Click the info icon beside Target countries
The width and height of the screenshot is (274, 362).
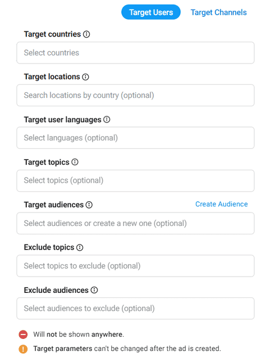pos(86,34)
